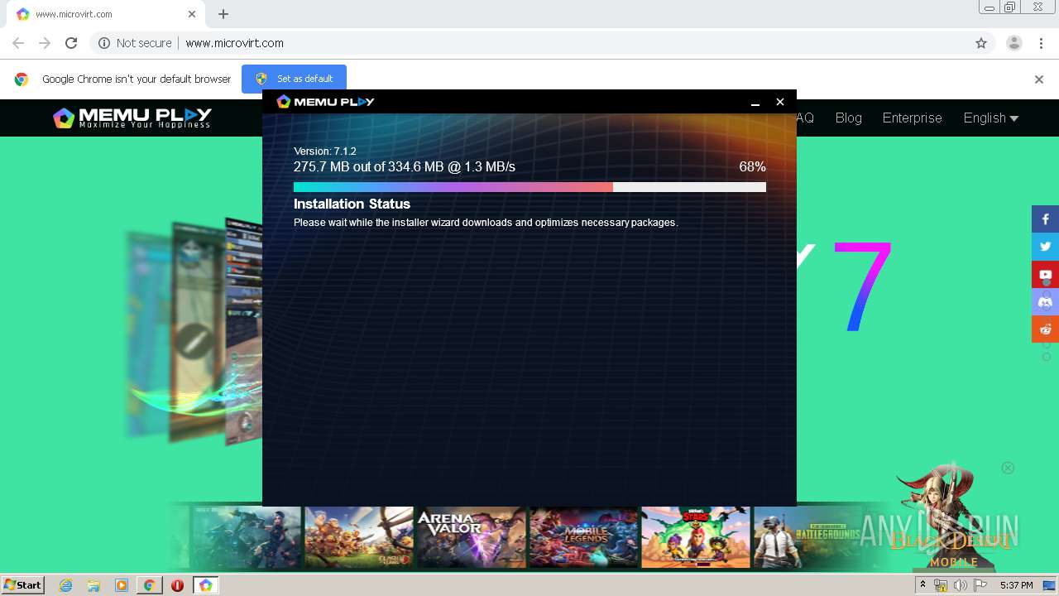Open the English language dropdown
Screen dimensions: 1059x596
tap(990, 118)
